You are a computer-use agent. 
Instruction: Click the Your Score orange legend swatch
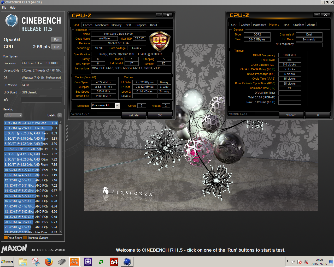click(x=5, y=238)
